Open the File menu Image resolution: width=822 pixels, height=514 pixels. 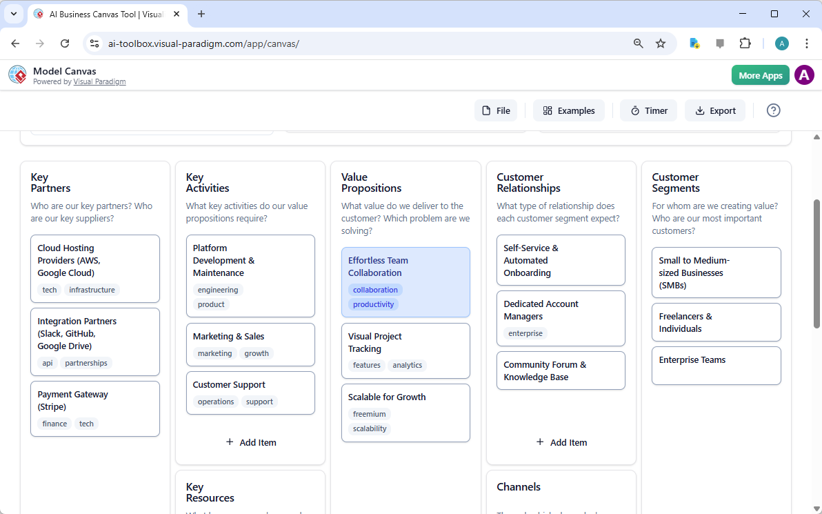[496, 110]
